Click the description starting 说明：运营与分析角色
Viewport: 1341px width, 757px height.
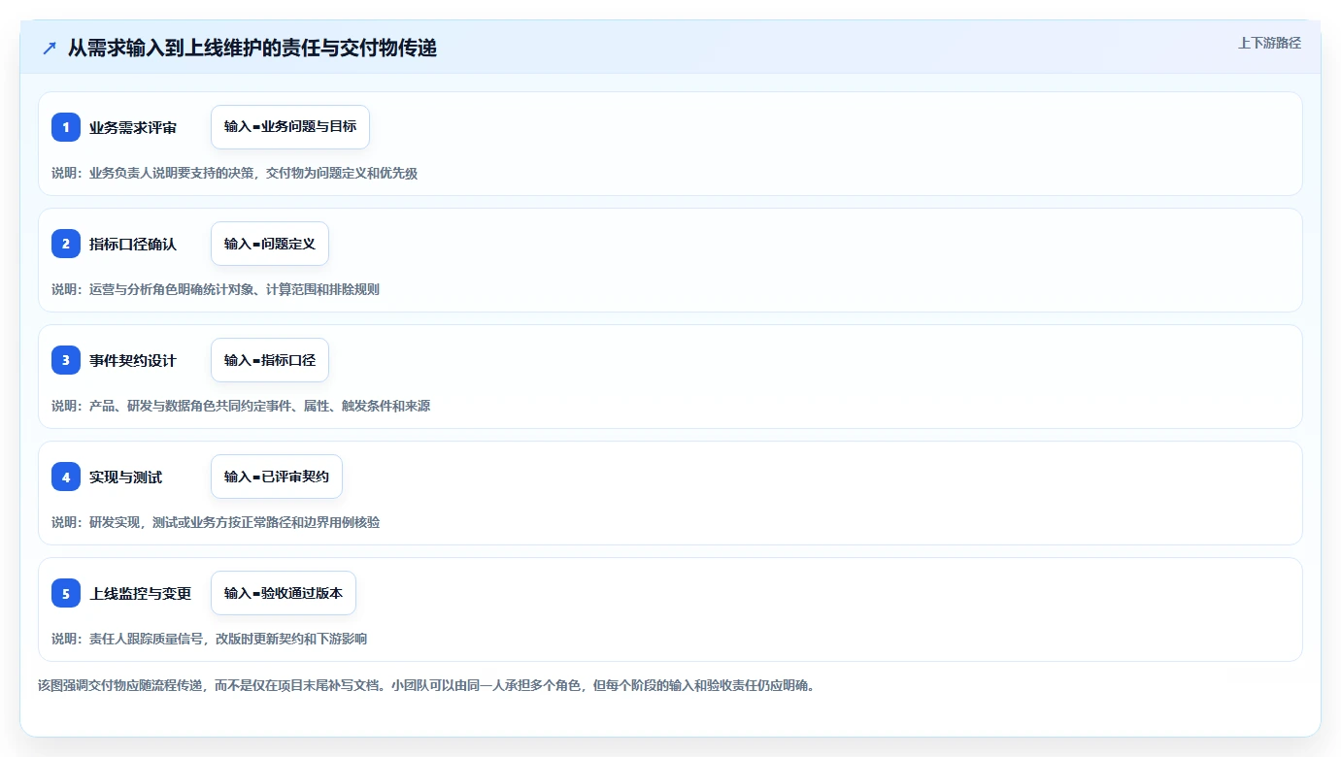216,289
